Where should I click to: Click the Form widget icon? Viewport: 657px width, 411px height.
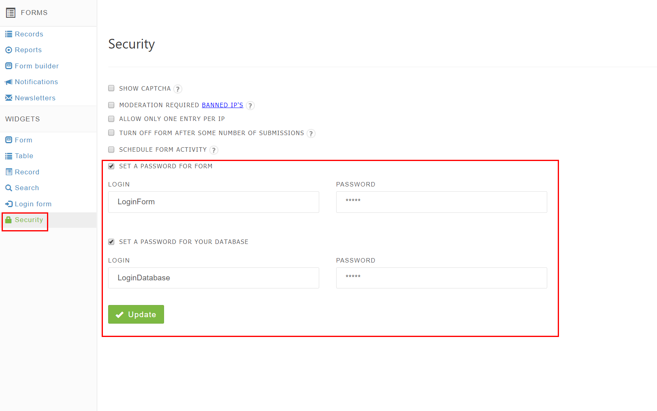(9, 140)
